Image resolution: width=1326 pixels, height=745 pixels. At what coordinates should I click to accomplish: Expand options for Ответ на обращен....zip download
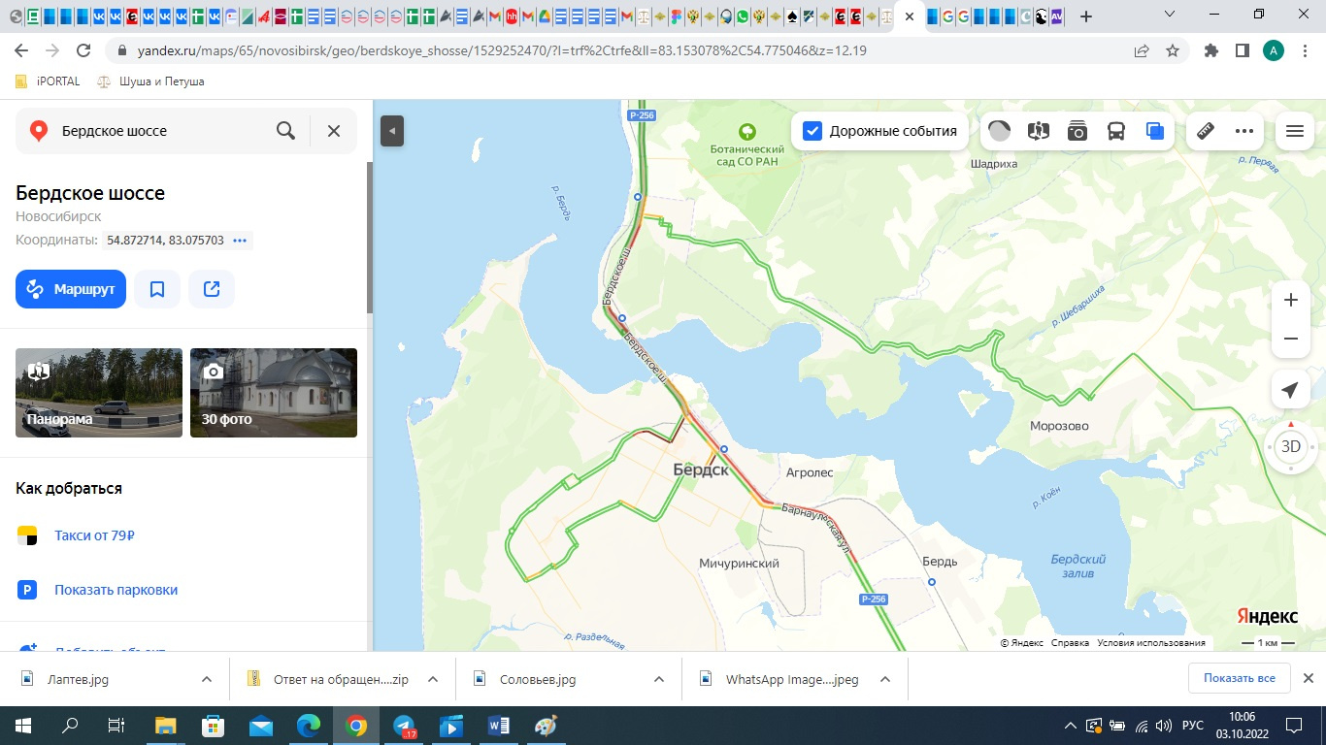(x=433, y=679)
